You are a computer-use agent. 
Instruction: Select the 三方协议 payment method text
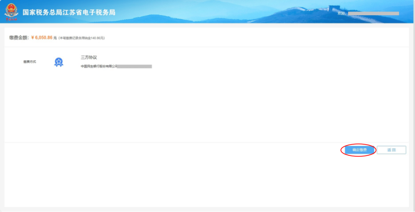(89, 58)
